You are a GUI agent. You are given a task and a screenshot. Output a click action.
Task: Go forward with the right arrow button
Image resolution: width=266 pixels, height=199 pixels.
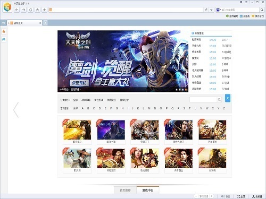(x=23, y=10)
